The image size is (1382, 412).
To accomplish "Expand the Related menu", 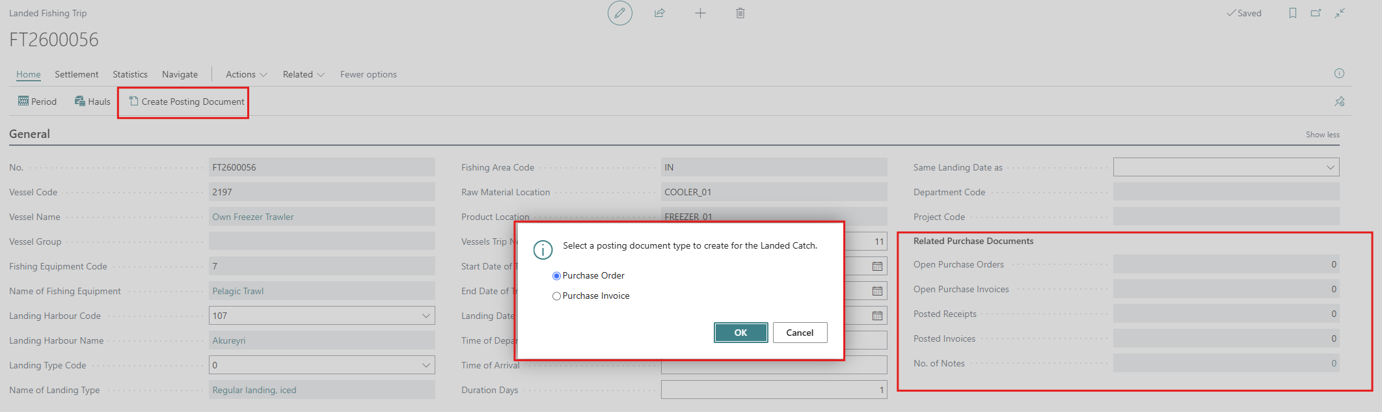I will pyautogui.click(x=303, y=74).
